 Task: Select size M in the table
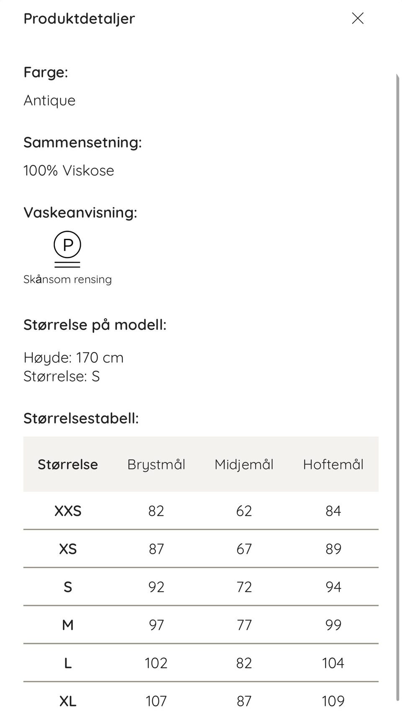[68, 625]
